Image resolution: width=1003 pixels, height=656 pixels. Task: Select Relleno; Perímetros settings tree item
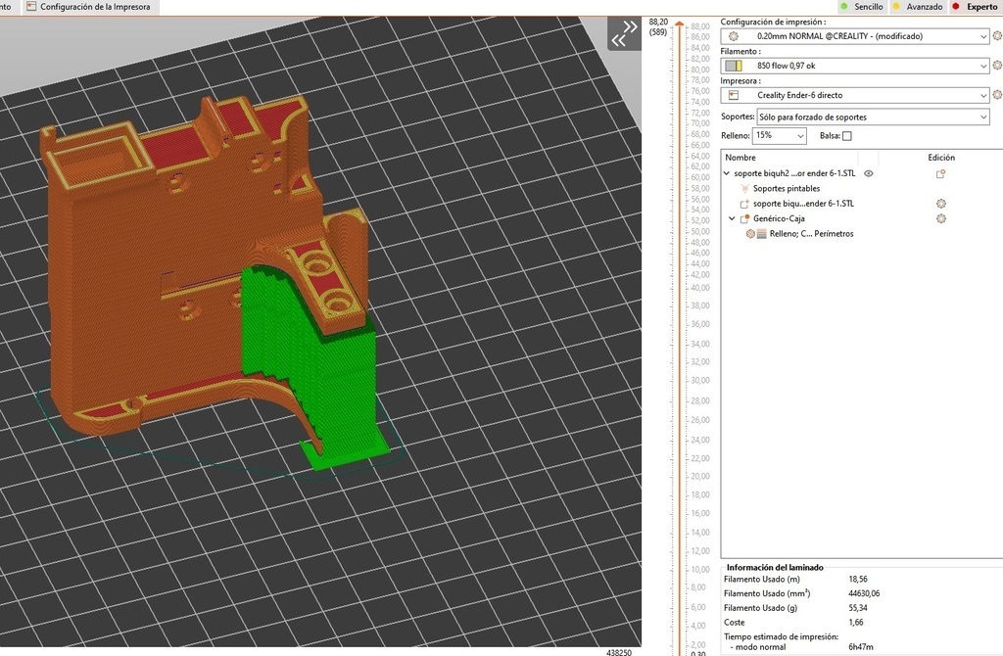coord(811,234)
